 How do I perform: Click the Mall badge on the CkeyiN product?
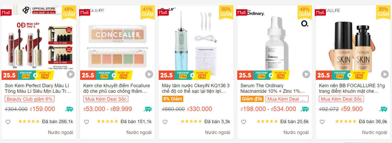pyautogui.click(x=163, y=12)
